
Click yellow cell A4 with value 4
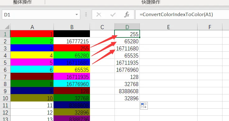(x=32, y=55)
